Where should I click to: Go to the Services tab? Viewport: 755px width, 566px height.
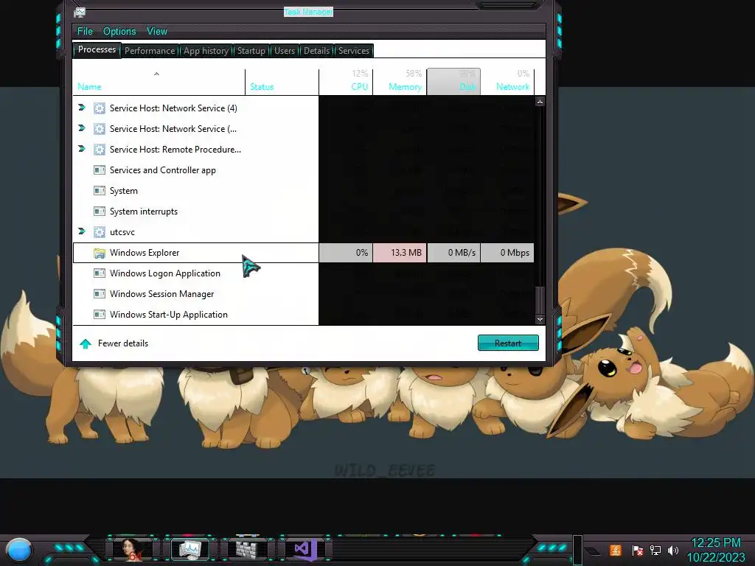pyautogui.click(x=353, y=51)
